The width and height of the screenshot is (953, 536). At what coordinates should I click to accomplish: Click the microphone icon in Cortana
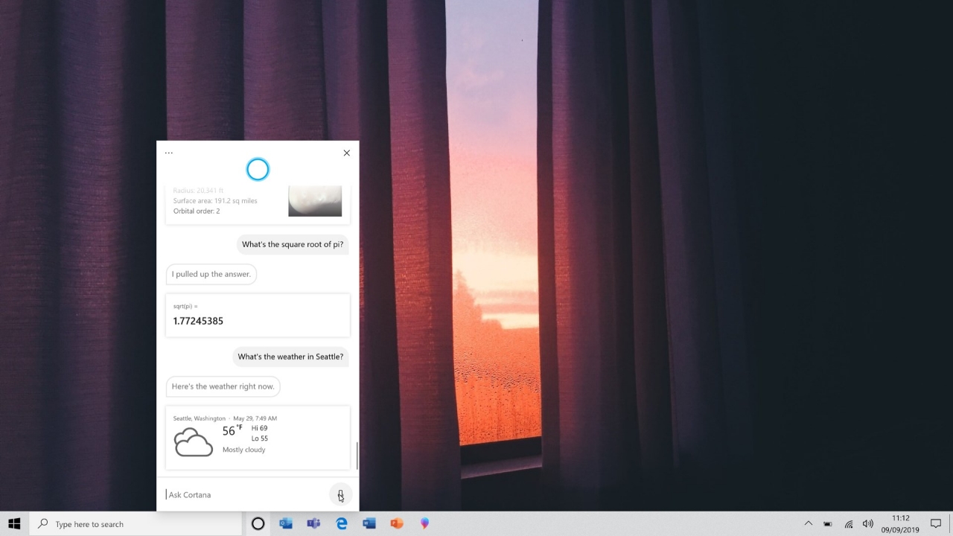click(340, 494)
